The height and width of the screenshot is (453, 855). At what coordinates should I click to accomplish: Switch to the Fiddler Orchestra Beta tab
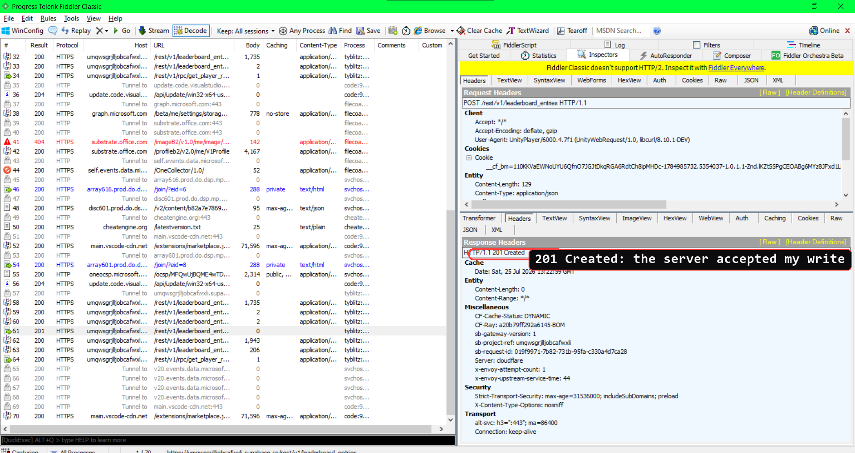(808, 56)
